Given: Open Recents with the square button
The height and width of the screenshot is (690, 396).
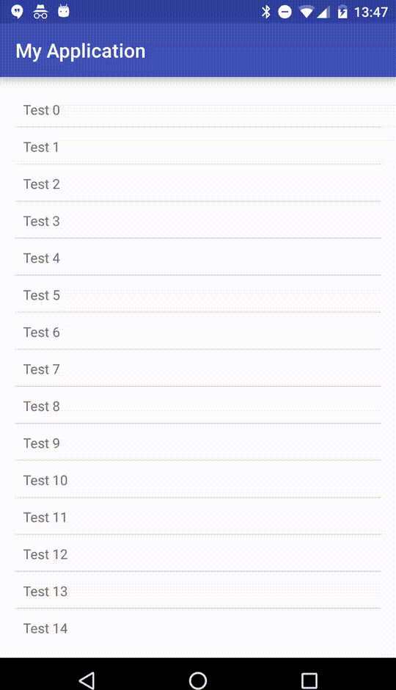Looking at the screenshot, I should pos(309,680).
